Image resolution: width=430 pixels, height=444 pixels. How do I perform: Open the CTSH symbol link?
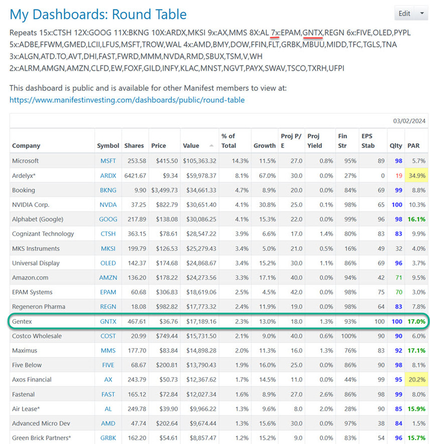click(x=108, y=234)
